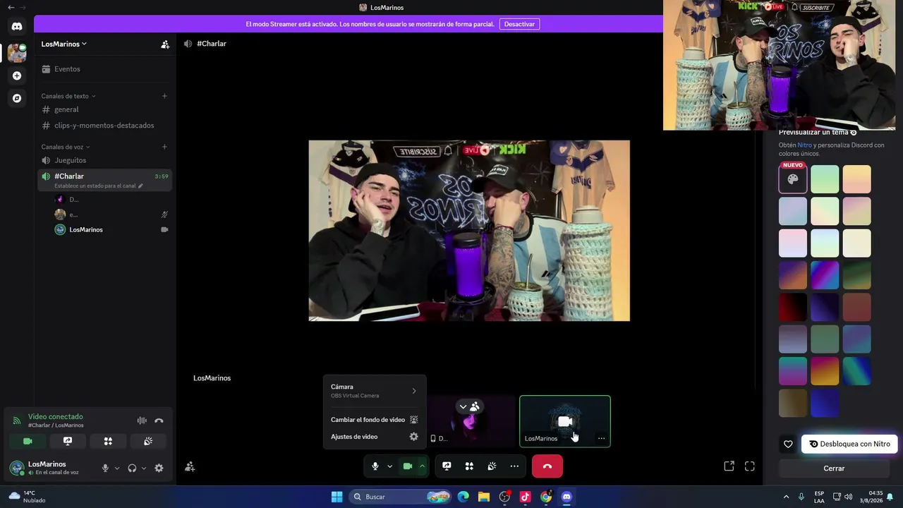Open the Eventos section
This screenshot has width=903, height=508.
[104, 69]
